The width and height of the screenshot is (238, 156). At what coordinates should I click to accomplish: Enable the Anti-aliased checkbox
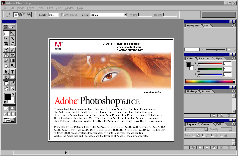click(x=62, y=15)
